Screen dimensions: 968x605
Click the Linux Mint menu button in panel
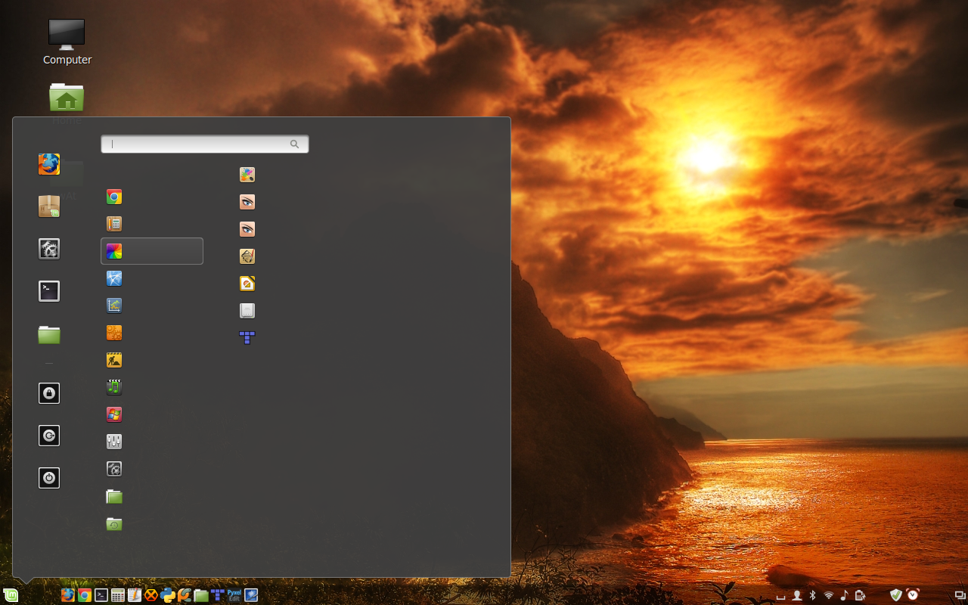(x=10, y=595)
